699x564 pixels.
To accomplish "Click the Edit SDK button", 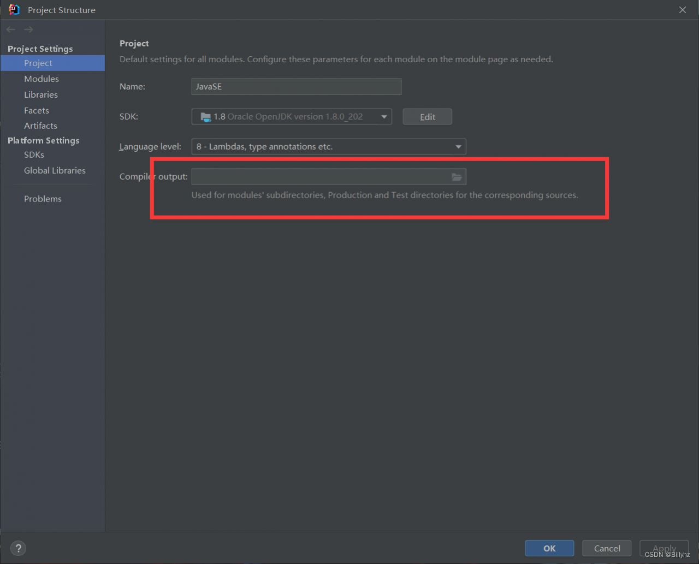I will (x=428, y=117).
